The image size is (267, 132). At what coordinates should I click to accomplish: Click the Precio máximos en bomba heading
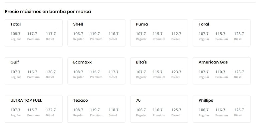48,12
